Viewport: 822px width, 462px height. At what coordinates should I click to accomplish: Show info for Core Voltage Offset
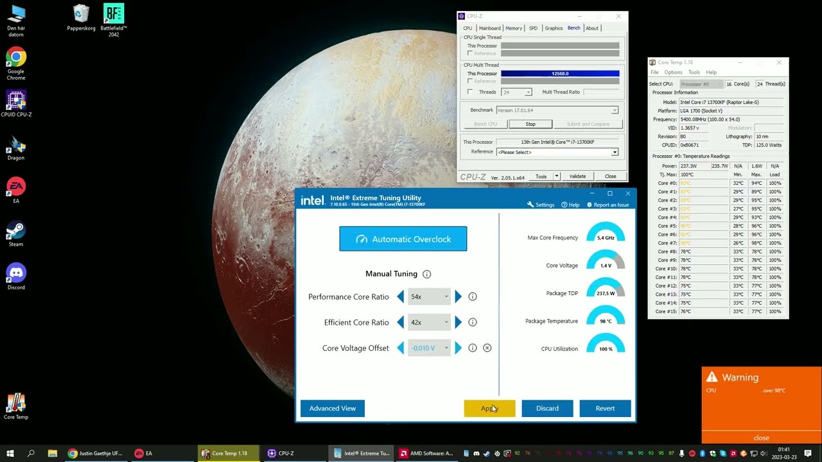tap(473, 348)
